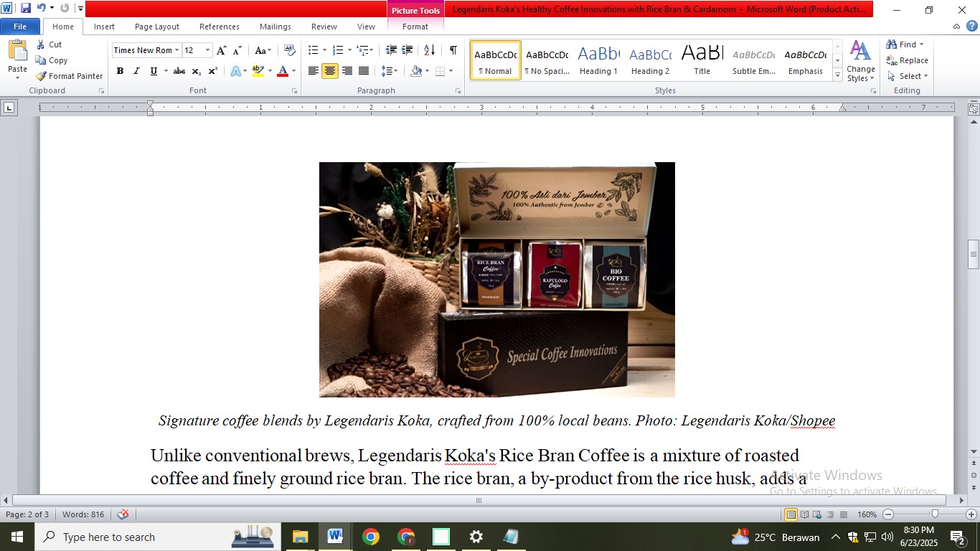Justify the paragraph text
This screenshot has height=551, width=980.
[x=364, y=71]
